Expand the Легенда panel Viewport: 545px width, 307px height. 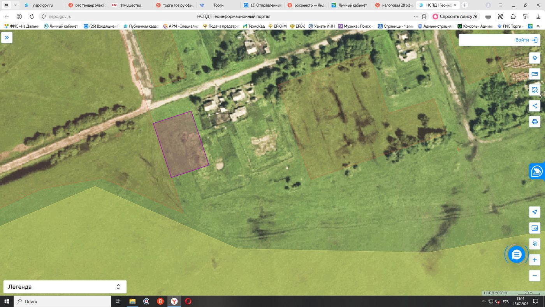pos(65,287)
